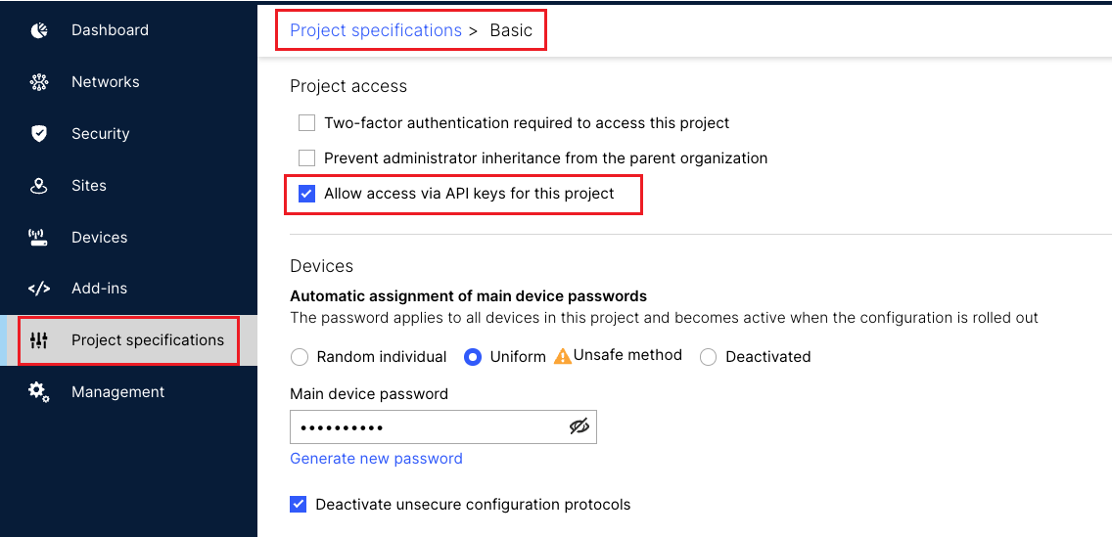Check Prevent administrator inheritance option
1112x537 pixels.
click(307, 157)
